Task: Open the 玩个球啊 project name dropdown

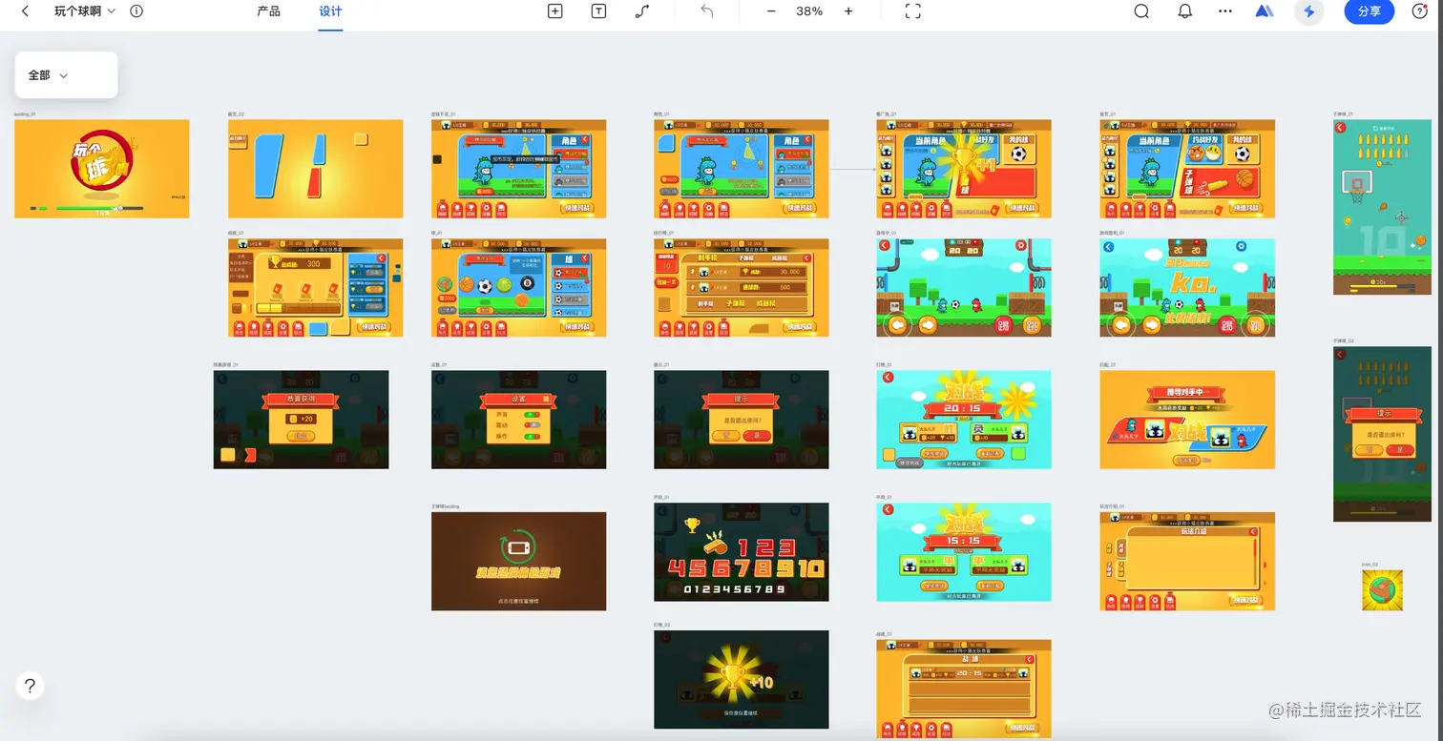Action: tap(85, 11)
